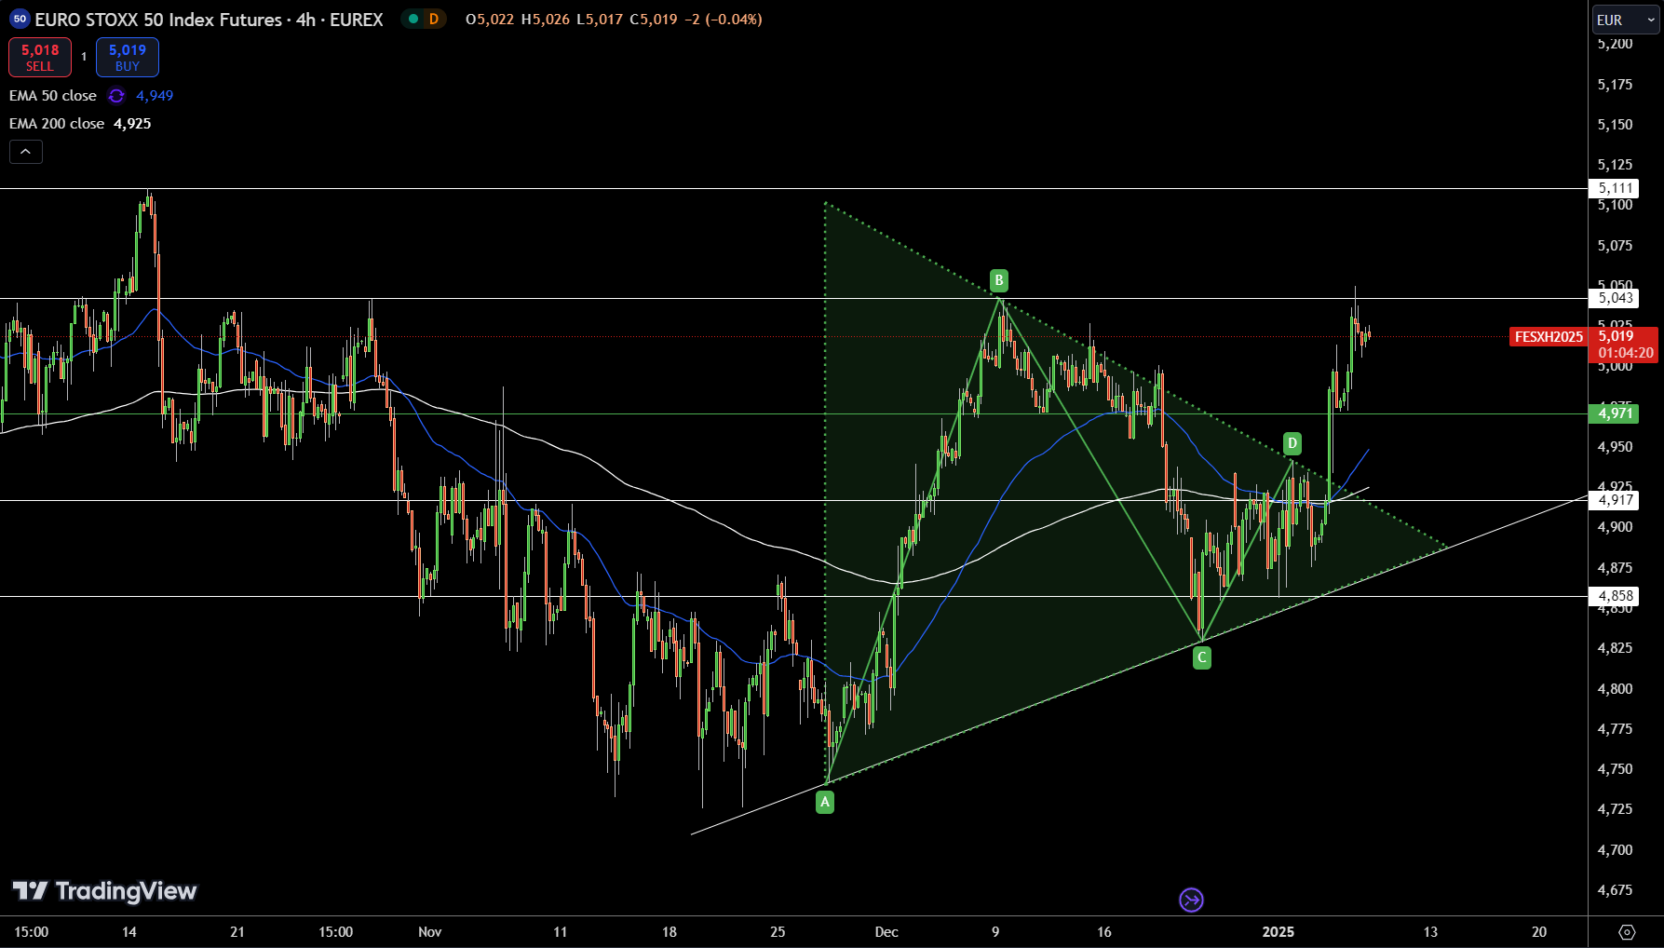Click the 5,018 SELL button

tap(40, 57)
